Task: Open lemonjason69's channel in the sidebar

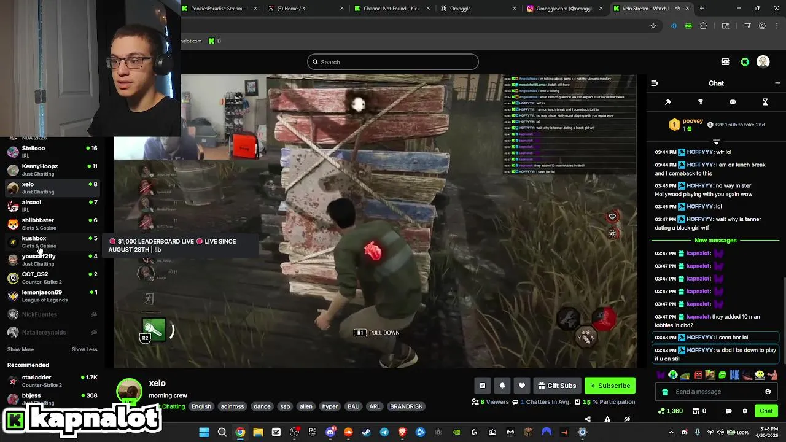Action: tap(52, 296)
